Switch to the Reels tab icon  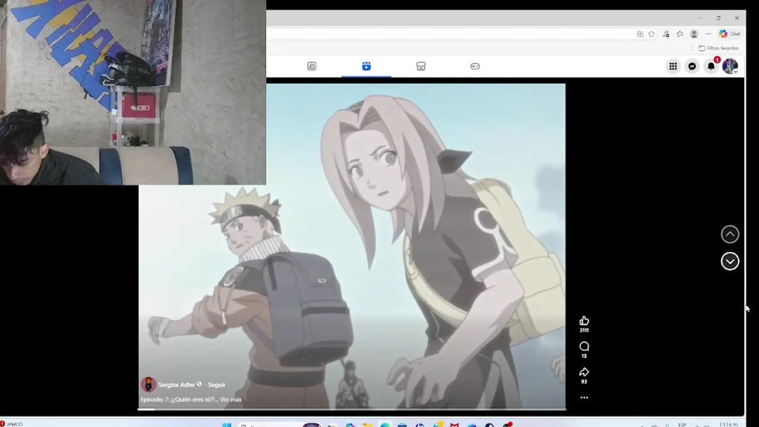pyautogui.click(x=366, y=66)
